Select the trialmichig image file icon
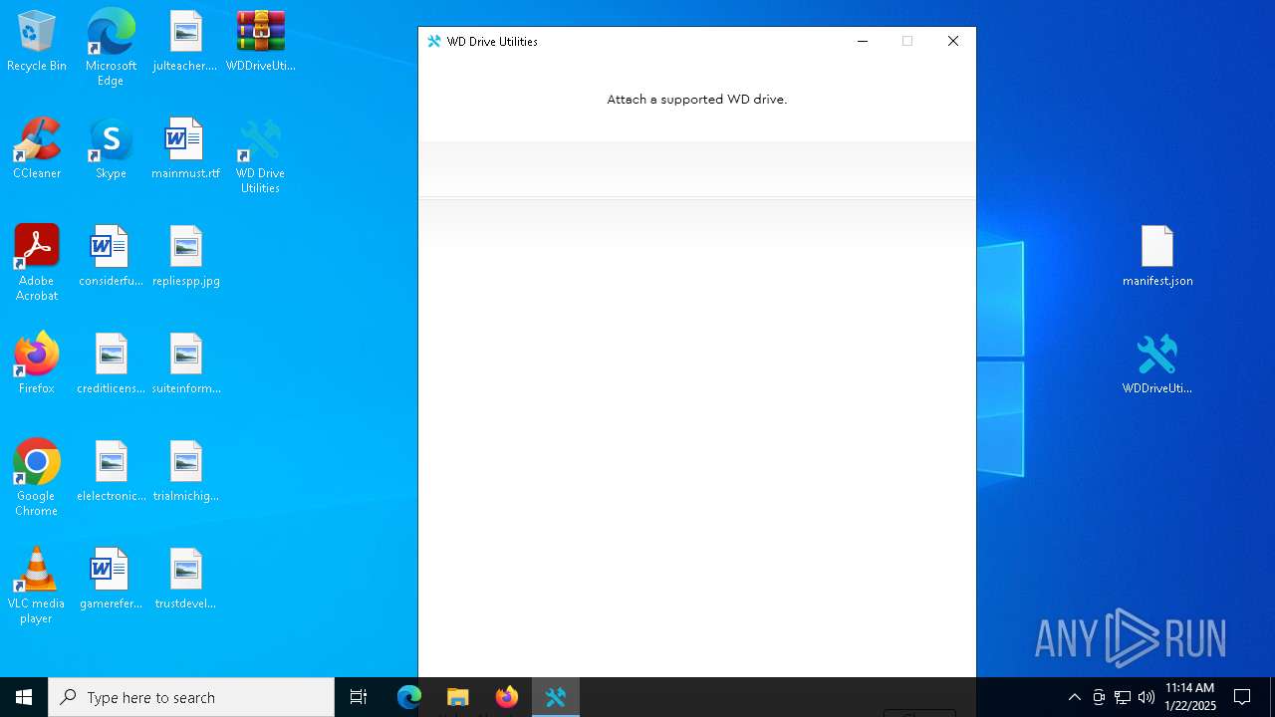 click(185, 472)
